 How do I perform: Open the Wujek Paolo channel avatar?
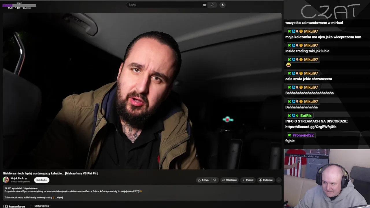[x=6, y=180]
